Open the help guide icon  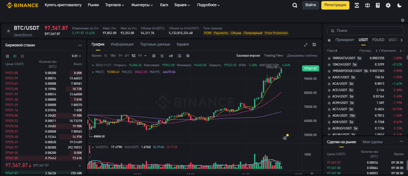coord(378,5)
